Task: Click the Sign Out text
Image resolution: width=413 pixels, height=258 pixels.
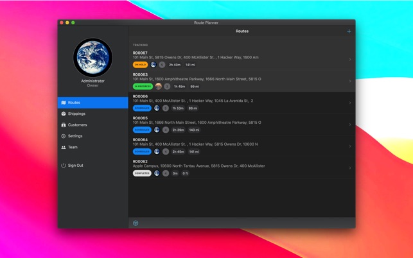Action: (x=75, y=165)
